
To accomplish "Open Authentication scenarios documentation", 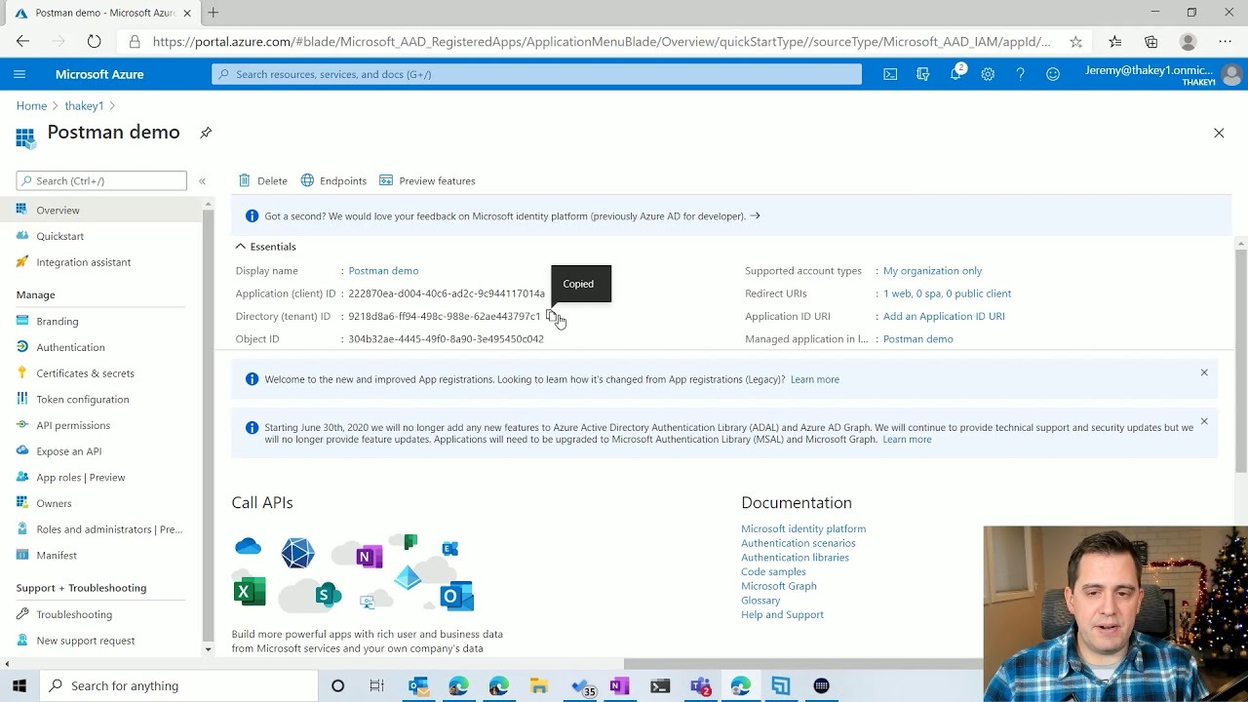I will [x=798, y=543].
